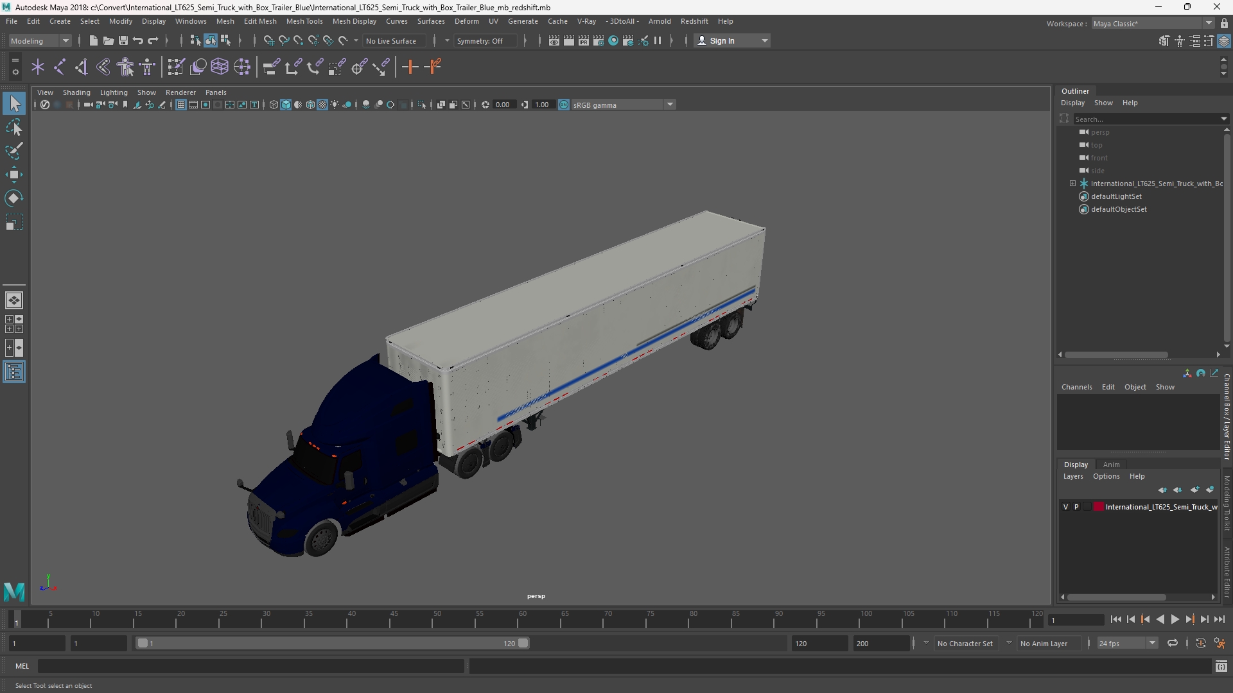The width and height of the screenshot is (1233, 693).
Task: Click the current frame input field
Action: [1076, 620]
